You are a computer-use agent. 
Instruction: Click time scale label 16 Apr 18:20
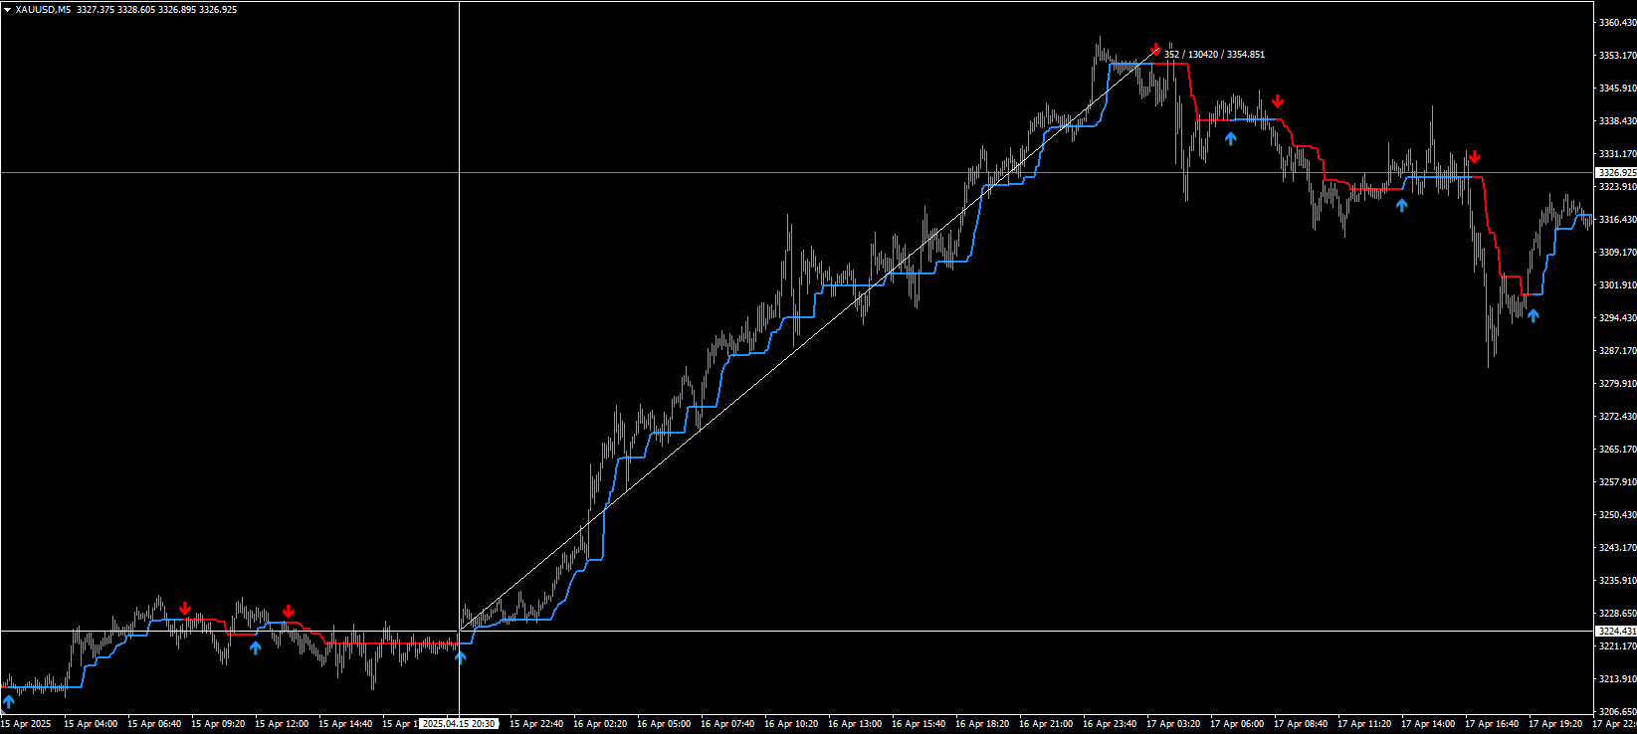click(982, 724)
